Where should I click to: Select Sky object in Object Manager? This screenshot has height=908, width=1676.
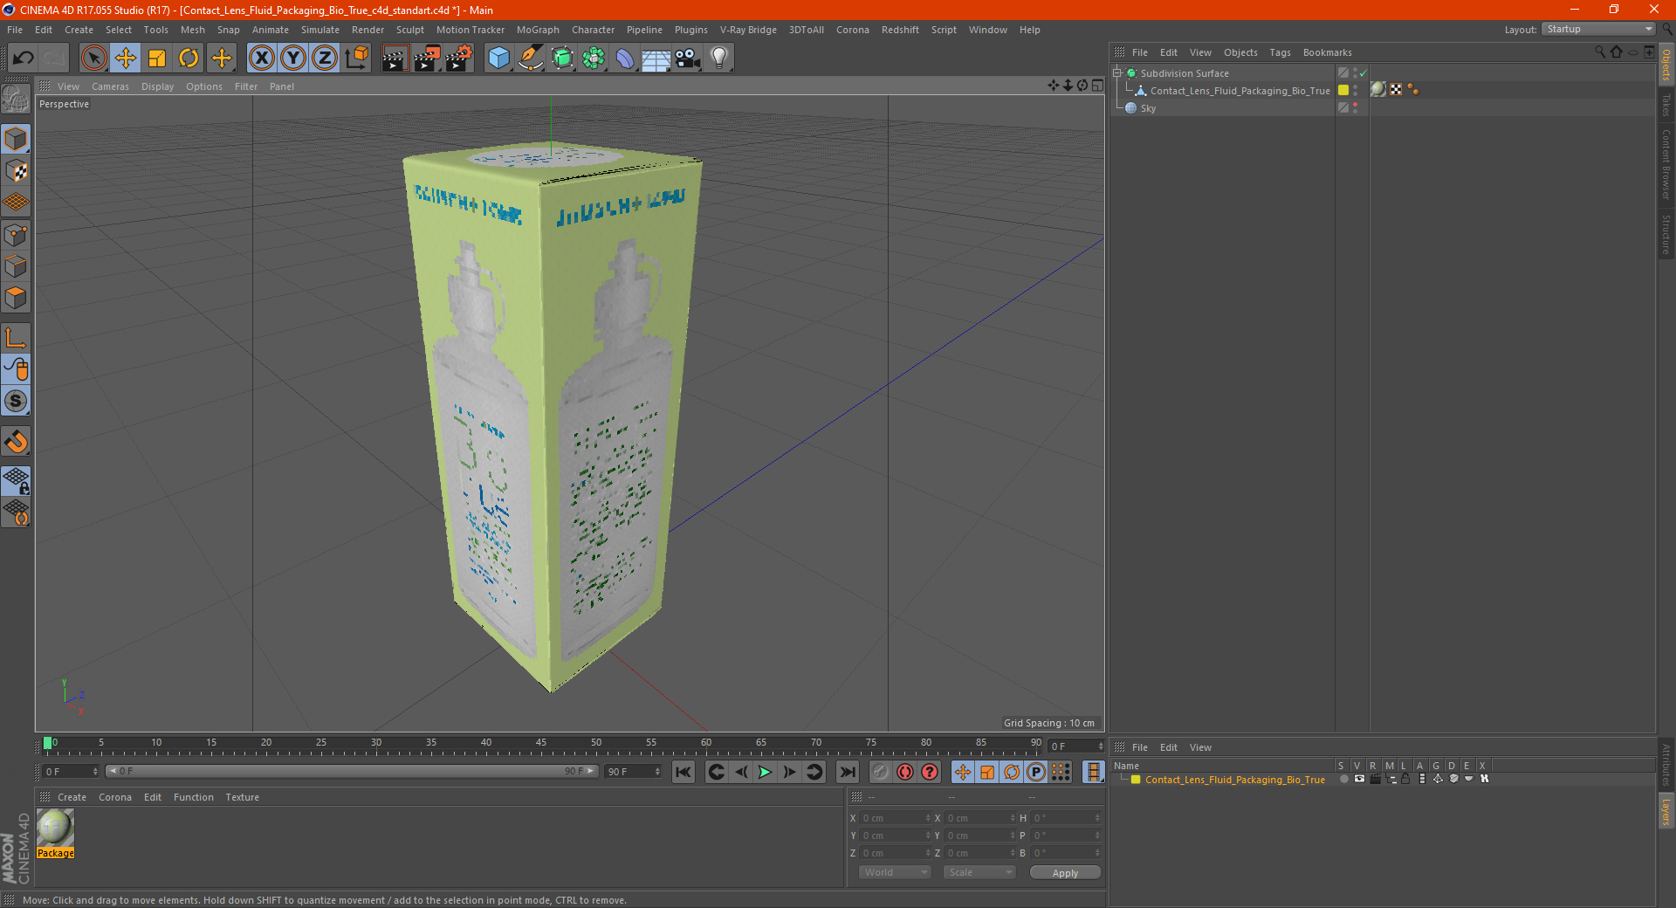click(1148, 108)
